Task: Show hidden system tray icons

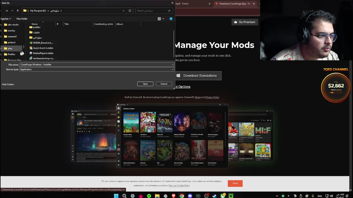Action: pos(277,196)
